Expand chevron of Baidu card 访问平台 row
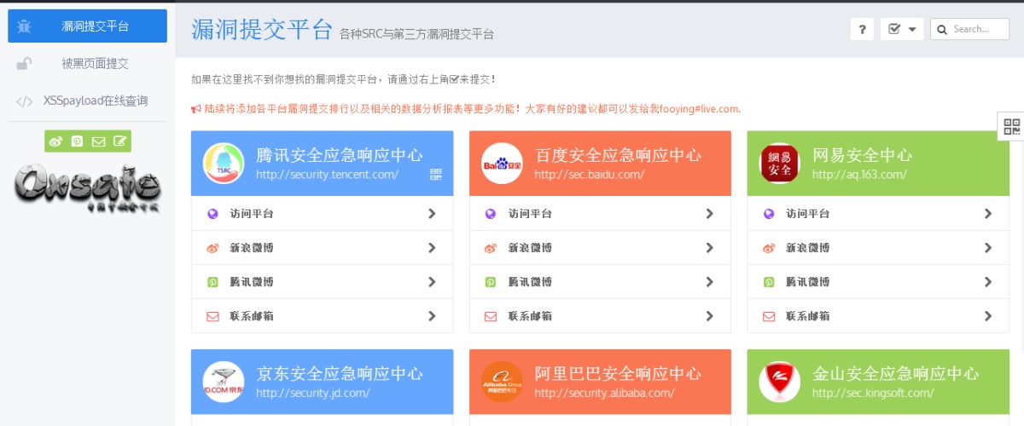This screenshot has height=426, width=1024. click(x=710, y=214)
